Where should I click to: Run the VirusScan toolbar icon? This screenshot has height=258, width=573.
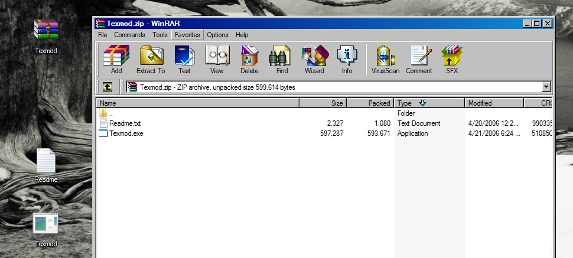[385, 55]
